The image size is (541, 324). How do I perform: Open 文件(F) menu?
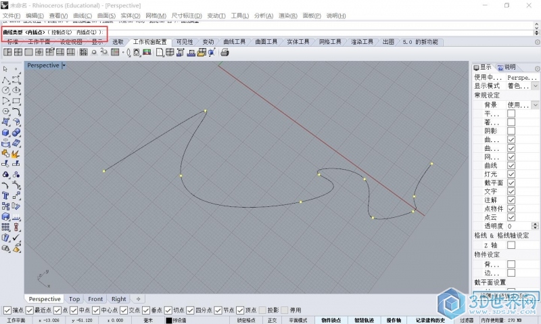11,16
